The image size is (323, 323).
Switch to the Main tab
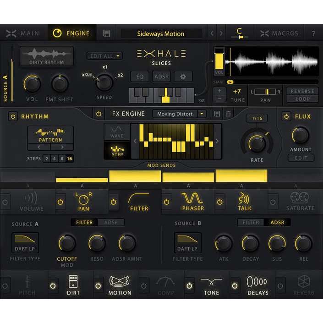click(x=23, y=33)
